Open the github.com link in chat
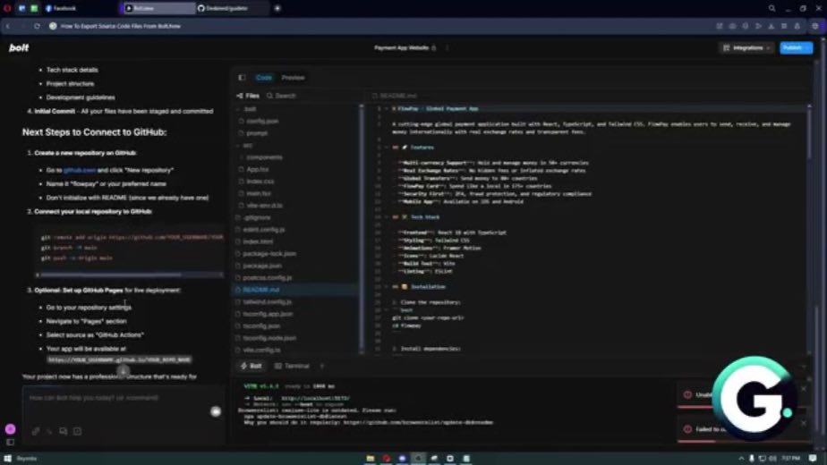This screenshot has height=465, width=827. pyautogui.click(x=79, y=170)
